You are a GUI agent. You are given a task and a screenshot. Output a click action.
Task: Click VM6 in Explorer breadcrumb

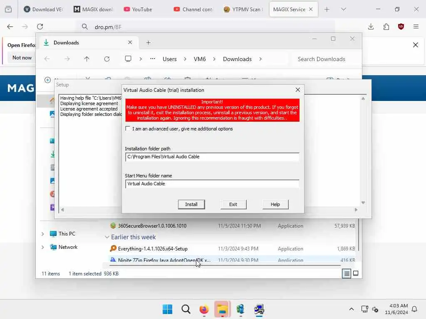tap(200, 59)
